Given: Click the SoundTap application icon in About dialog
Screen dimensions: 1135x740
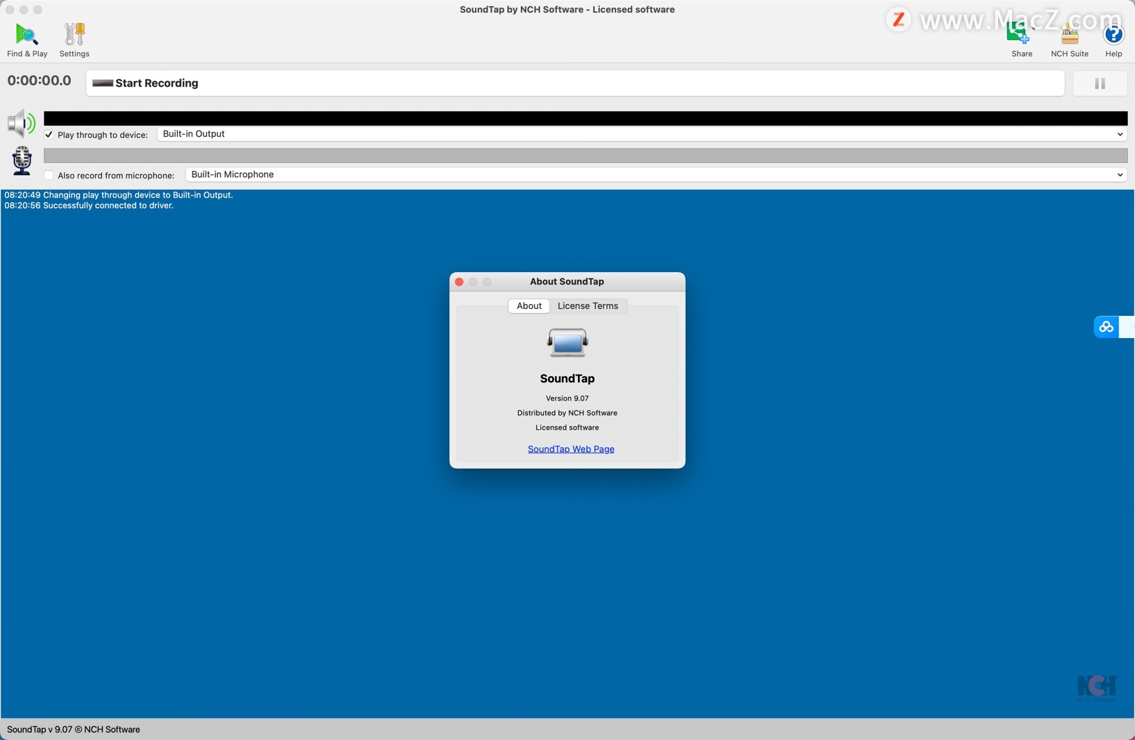Looking at the screenshot, I should (x=567, y=342).
